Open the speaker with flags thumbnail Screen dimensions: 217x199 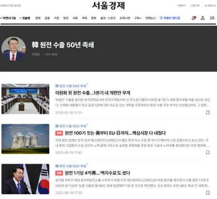click(25, 179)
